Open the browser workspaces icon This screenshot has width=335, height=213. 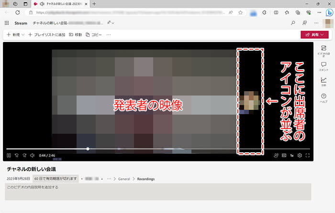tap(15, 4)
